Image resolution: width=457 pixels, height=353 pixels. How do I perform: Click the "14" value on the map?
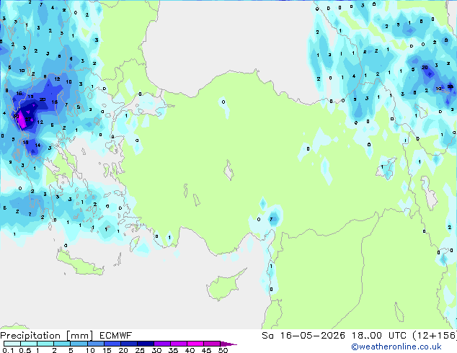(37, 145)
